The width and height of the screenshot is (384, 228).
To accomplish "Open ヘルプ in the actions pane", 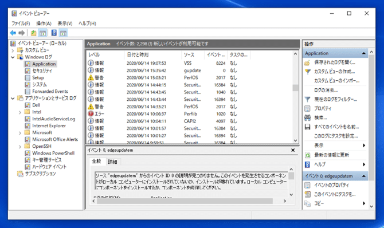I will 335,164.
